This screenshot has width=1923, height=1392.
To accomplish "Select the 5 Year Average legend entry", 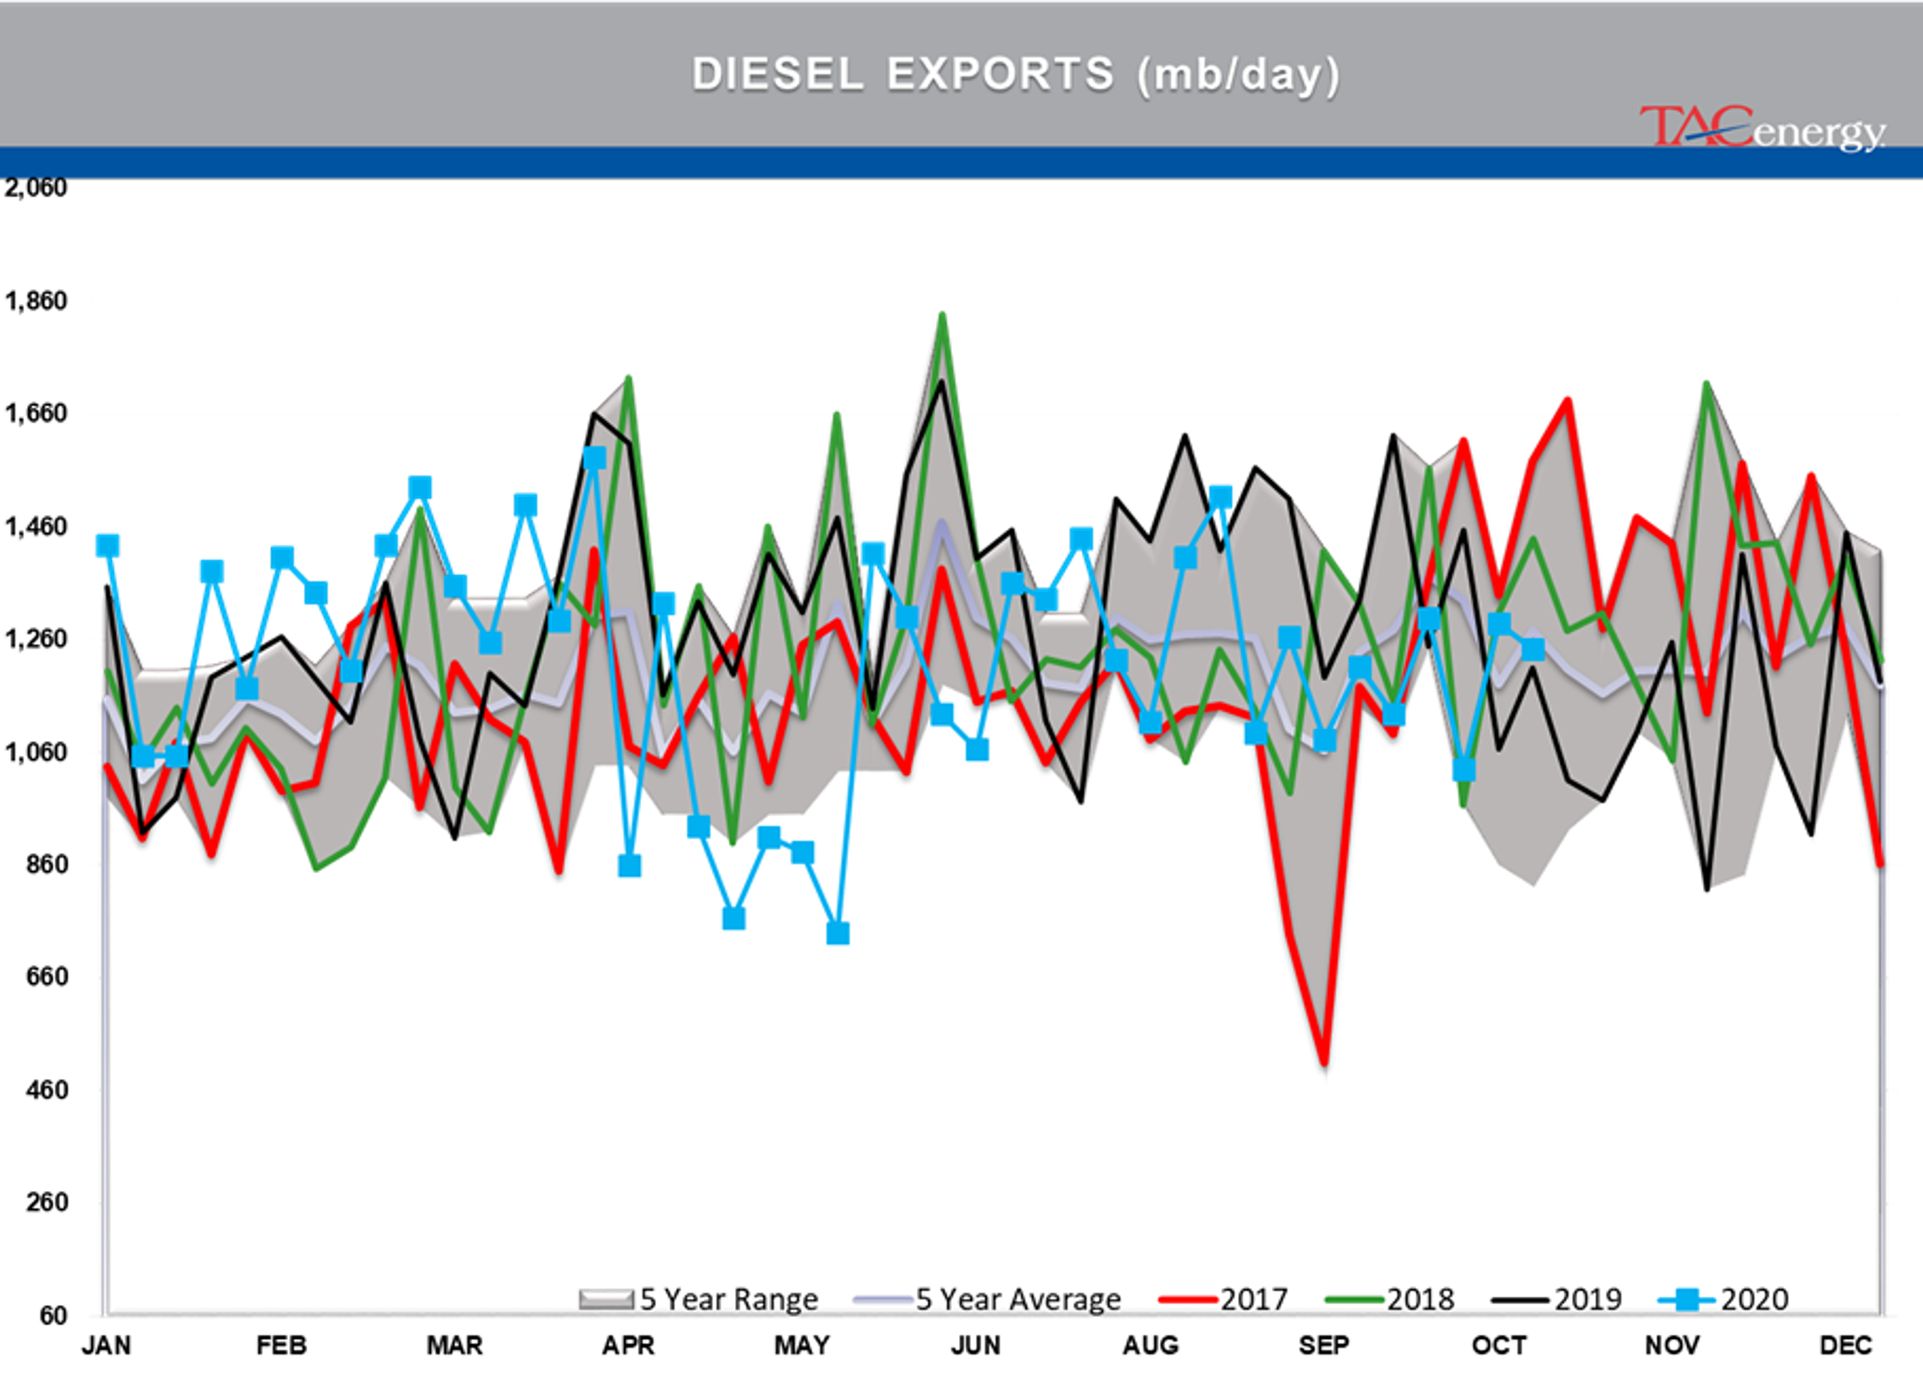I will pos(988,1300).
